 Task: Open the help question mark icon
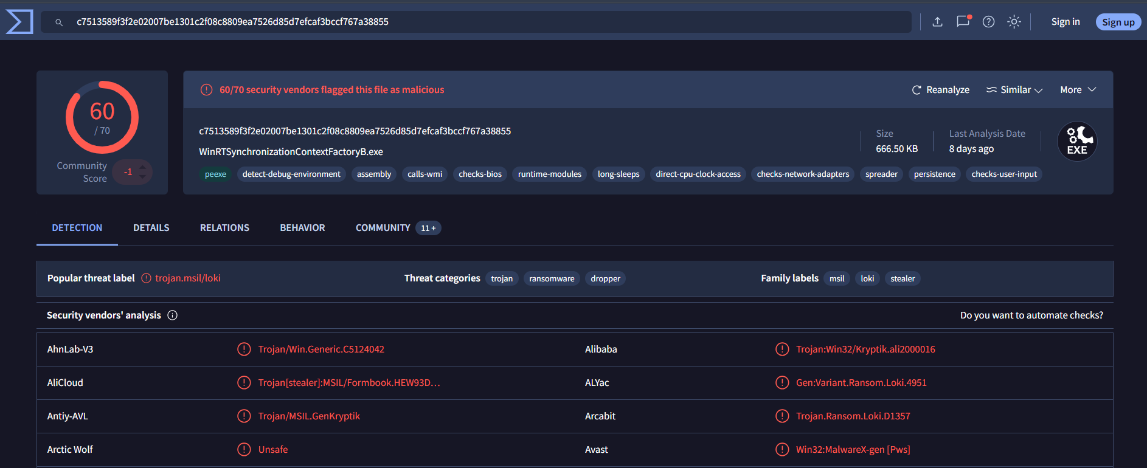click(989, 22)
